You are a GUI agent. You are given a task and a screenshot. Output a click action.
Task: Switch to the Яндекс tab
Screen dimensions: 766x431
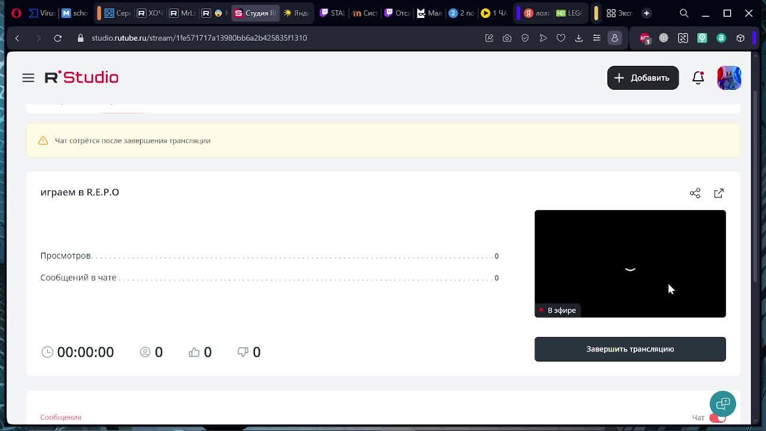click(297, 13)
